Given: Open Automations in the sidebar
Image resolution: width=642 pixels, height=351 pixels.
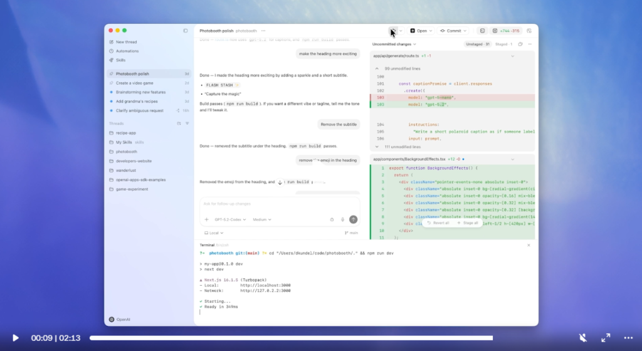Looking at the screenshot, I should [x=127, y=51].
